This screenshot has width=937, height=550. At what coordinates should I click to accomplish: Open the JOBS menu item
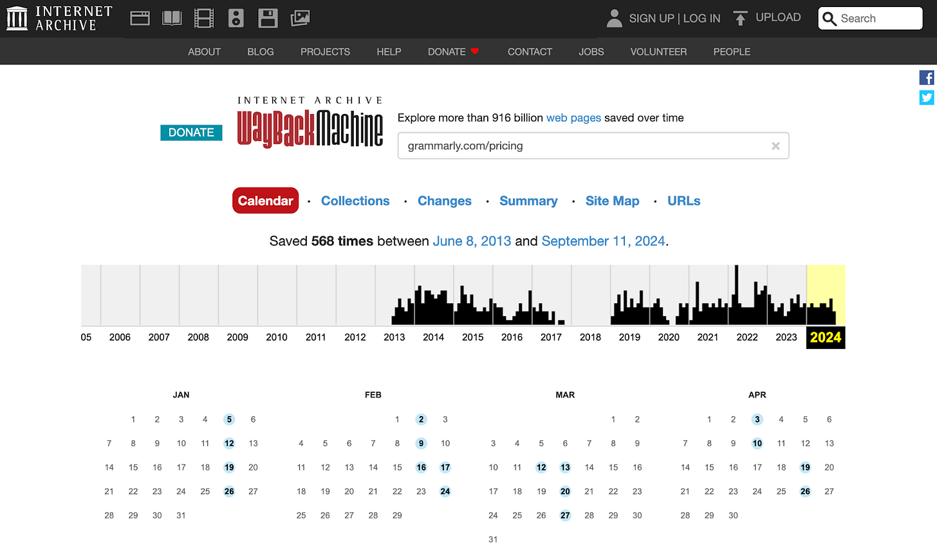pos(591,52)
